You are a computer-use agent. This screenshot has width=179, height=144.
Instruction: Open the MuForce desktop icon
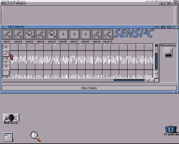coord(11,118)
